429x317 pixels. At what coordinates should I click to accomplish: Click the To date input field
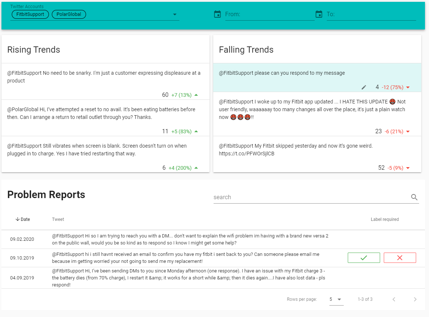371,14
